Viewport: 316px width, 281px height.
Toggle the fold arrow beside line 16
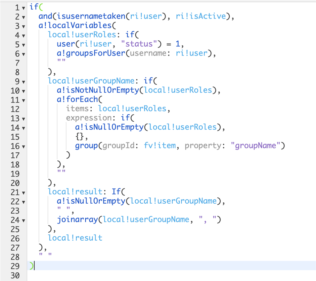tap(23, 146)
